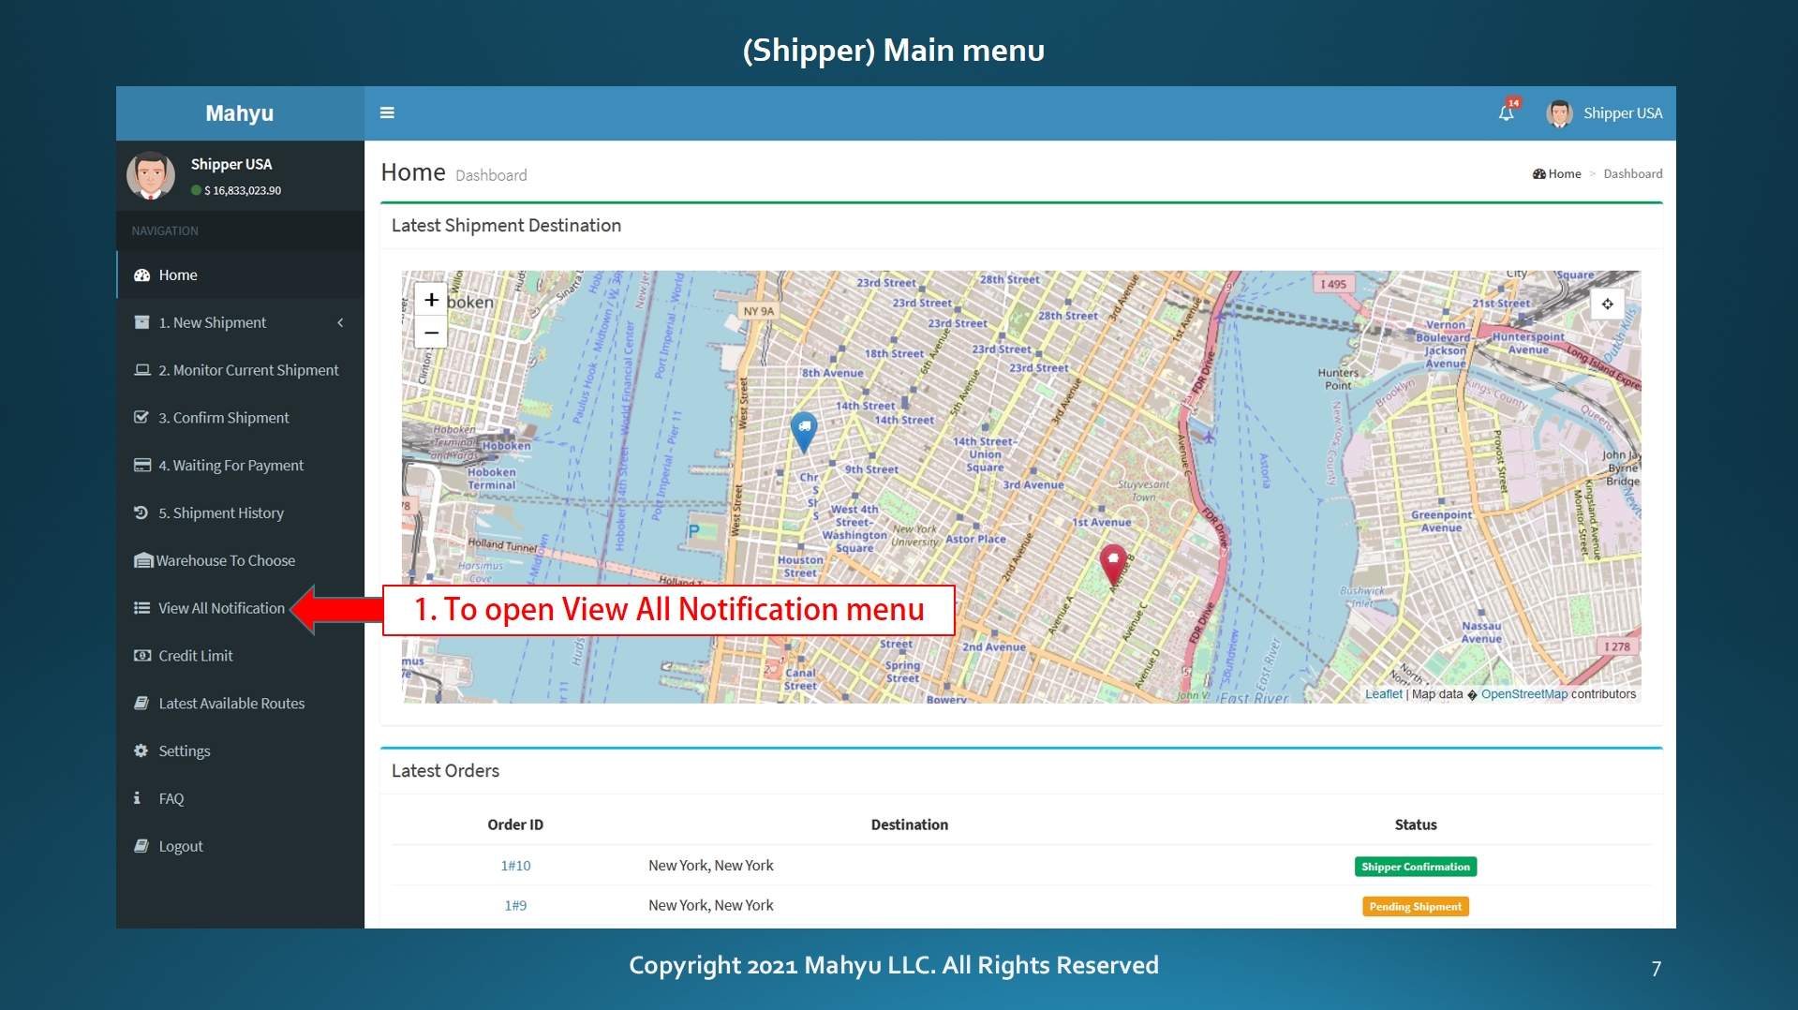The height and width of the screenshot is (1010, 1798).
Task: Open View All Notification menu
Action: 240,608
